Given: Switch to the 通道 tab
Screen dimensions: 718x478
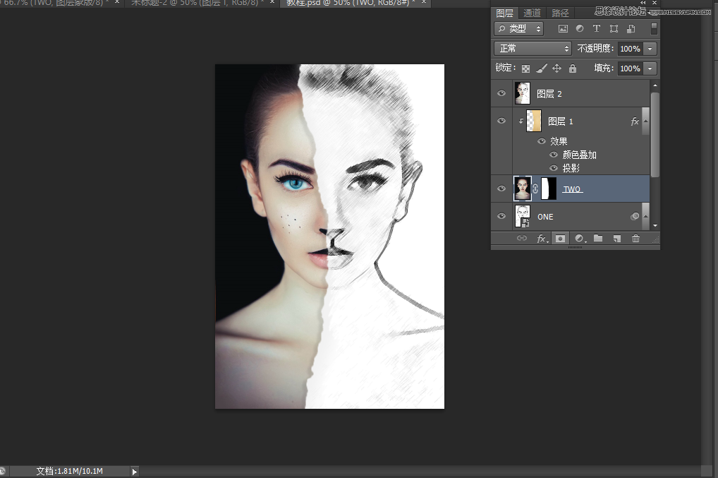Looking at the screenshot, I should pos(532,13).
